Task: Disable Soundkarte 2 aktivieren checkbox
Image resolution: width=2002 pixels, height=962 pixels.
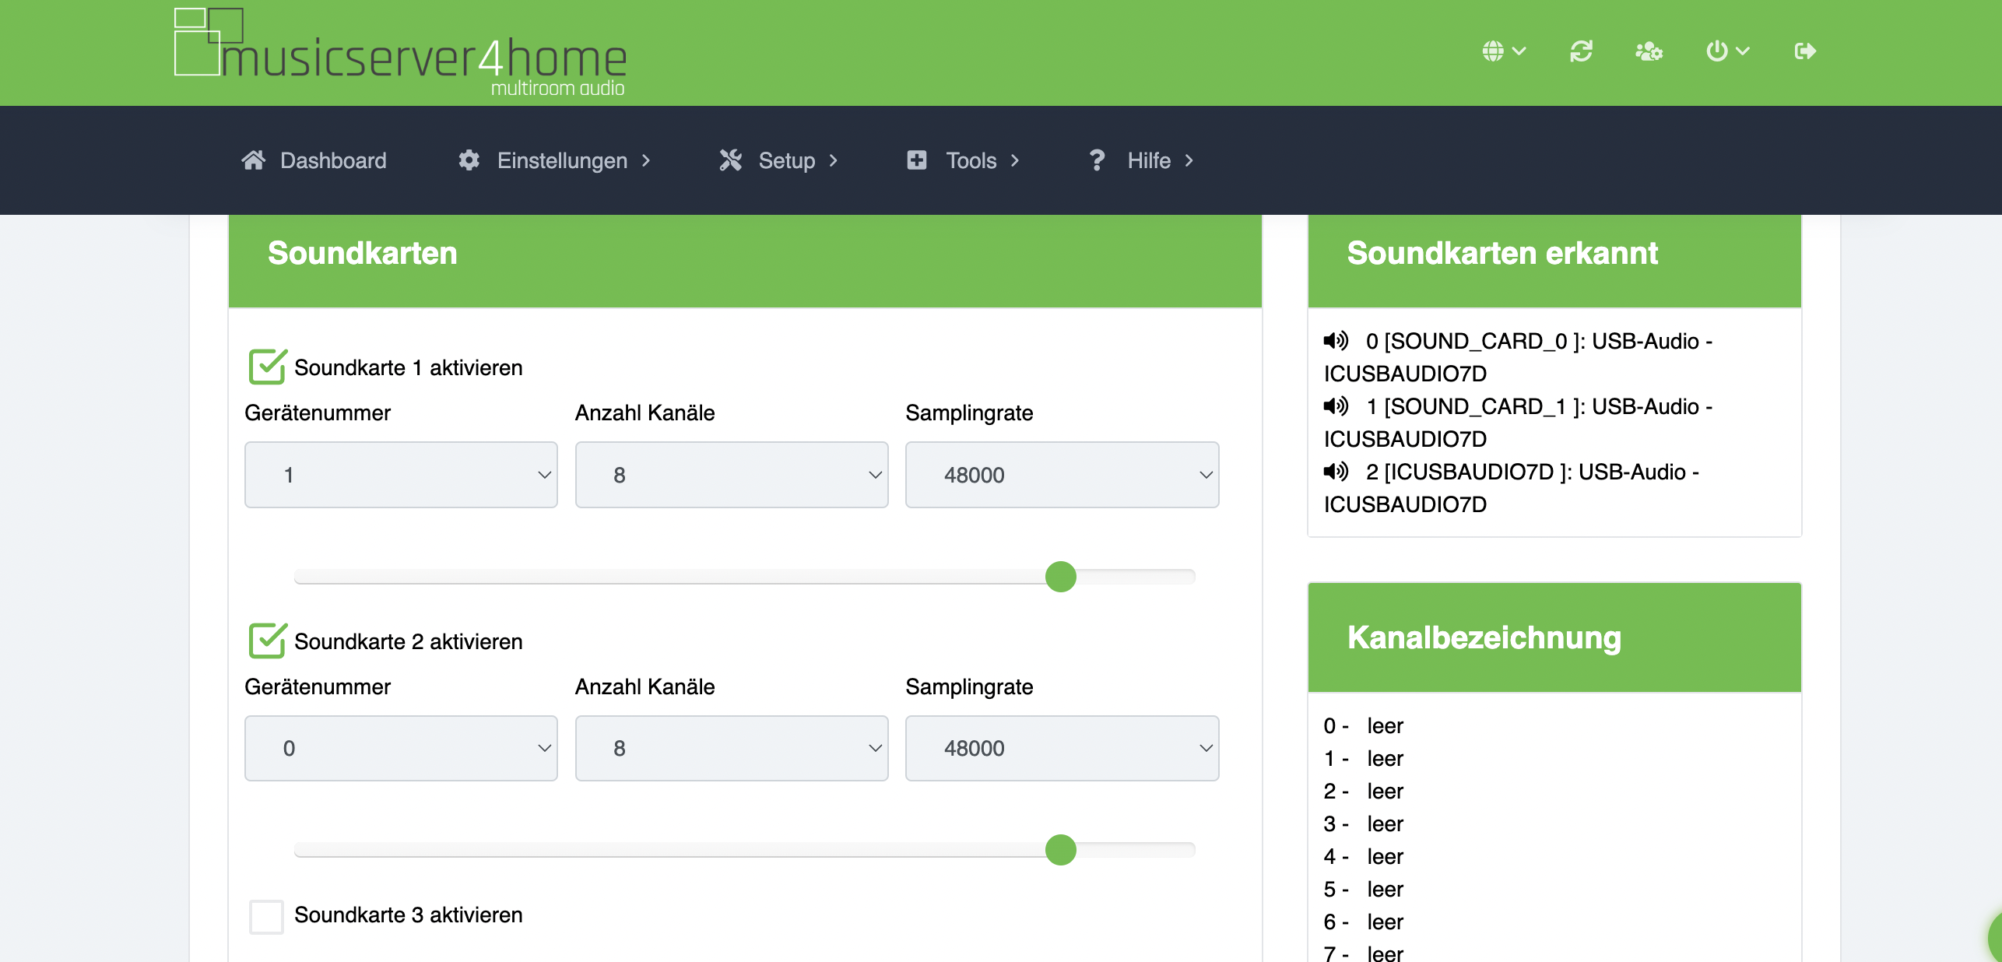Action: point(267,641)
